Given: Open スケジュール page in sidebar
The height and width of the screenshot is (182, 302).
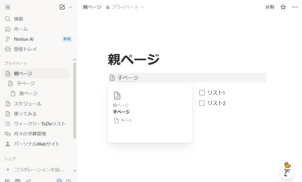Looking at the screenshot, I should [x=28, y=104].
